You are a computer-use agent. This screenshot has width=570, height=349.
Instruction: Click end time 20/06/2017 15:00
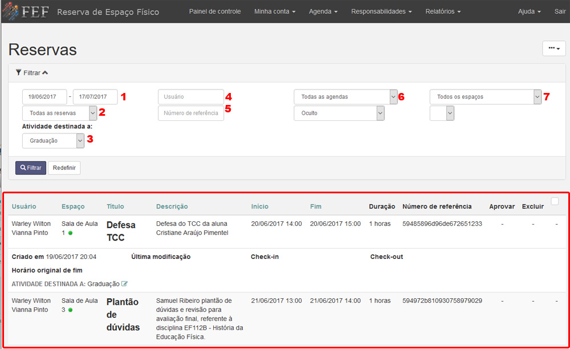coord(335,224)
